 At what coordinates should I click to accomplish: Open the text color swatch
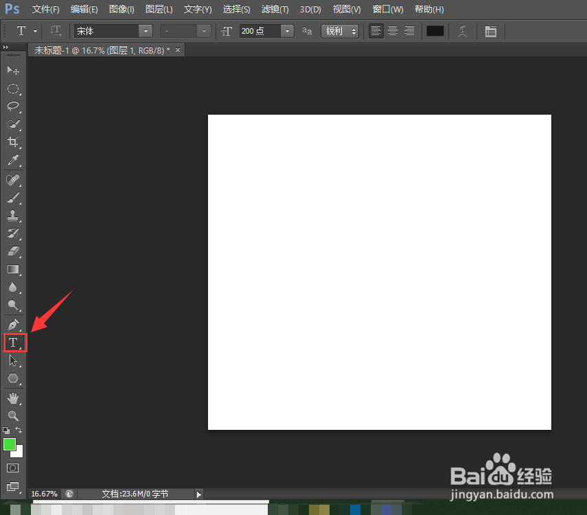click(435, 31)
